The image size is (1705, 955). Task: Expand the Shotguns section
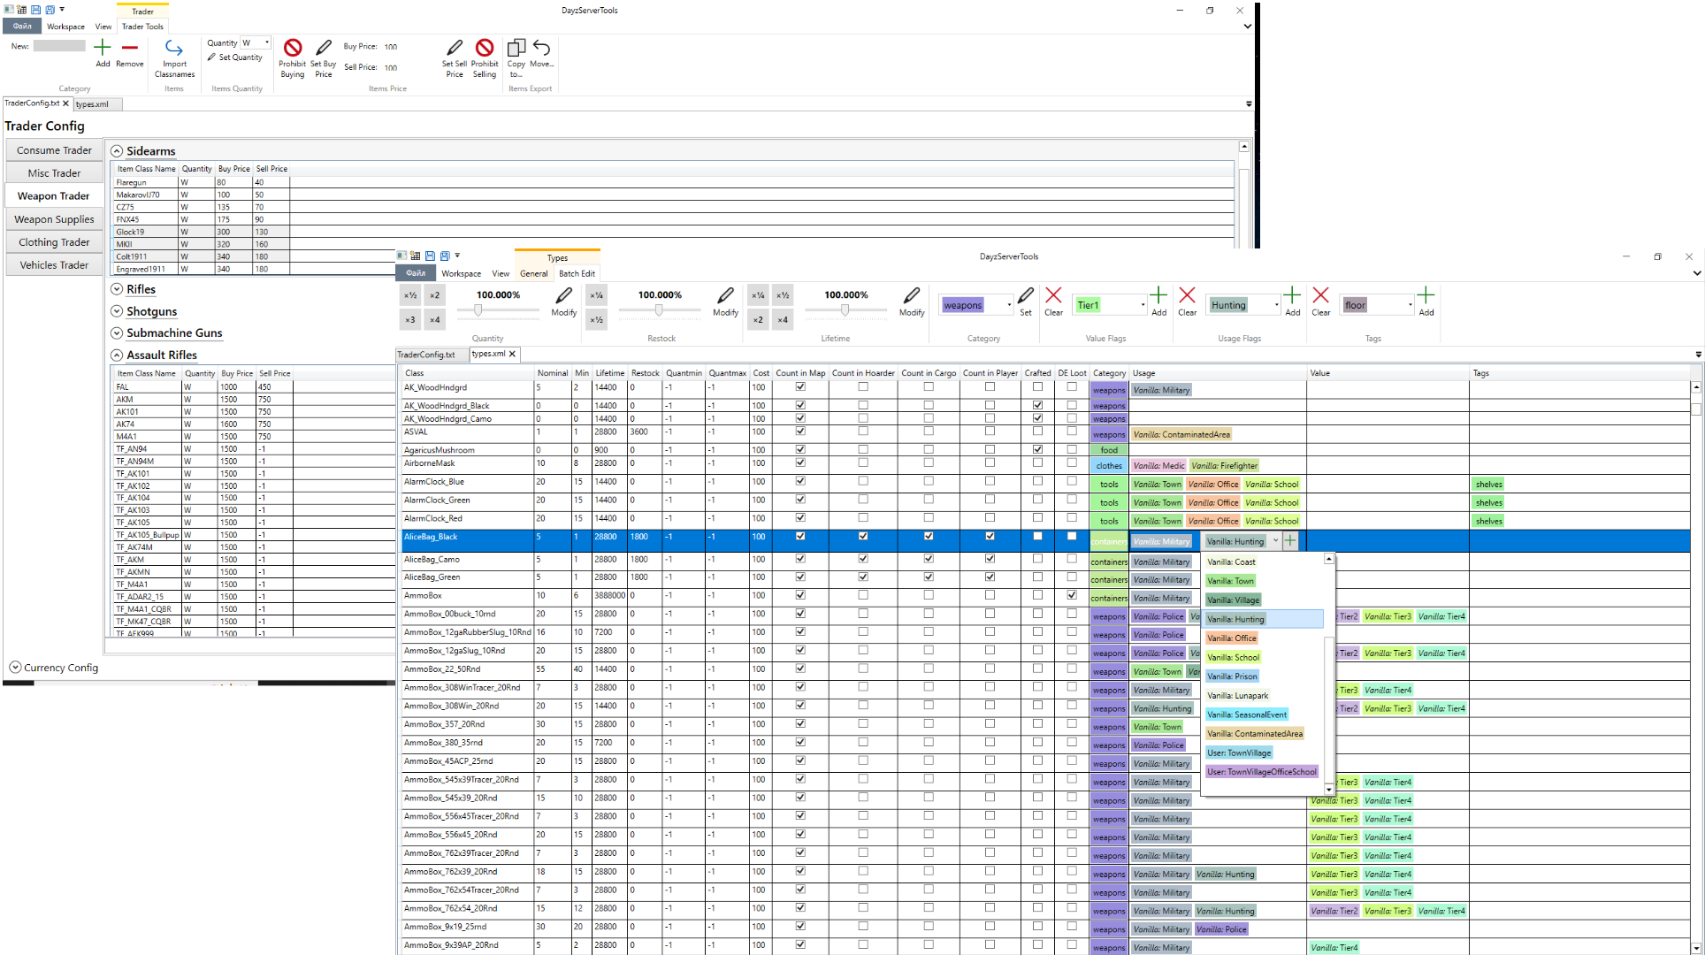pos(117,311)
